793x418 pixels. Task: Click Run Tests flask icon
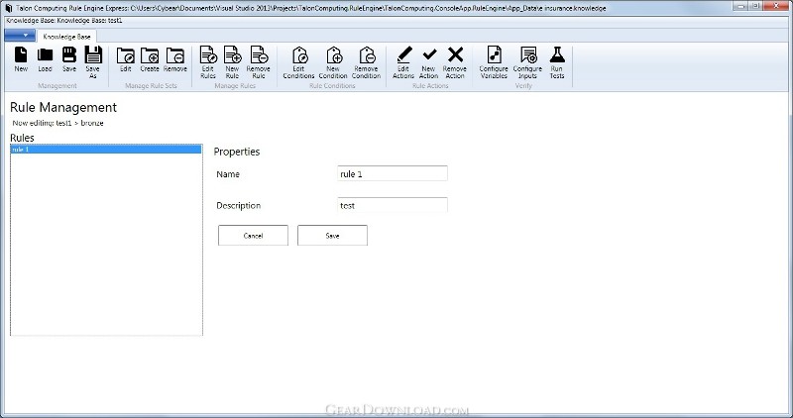click(x=557, y=54)
